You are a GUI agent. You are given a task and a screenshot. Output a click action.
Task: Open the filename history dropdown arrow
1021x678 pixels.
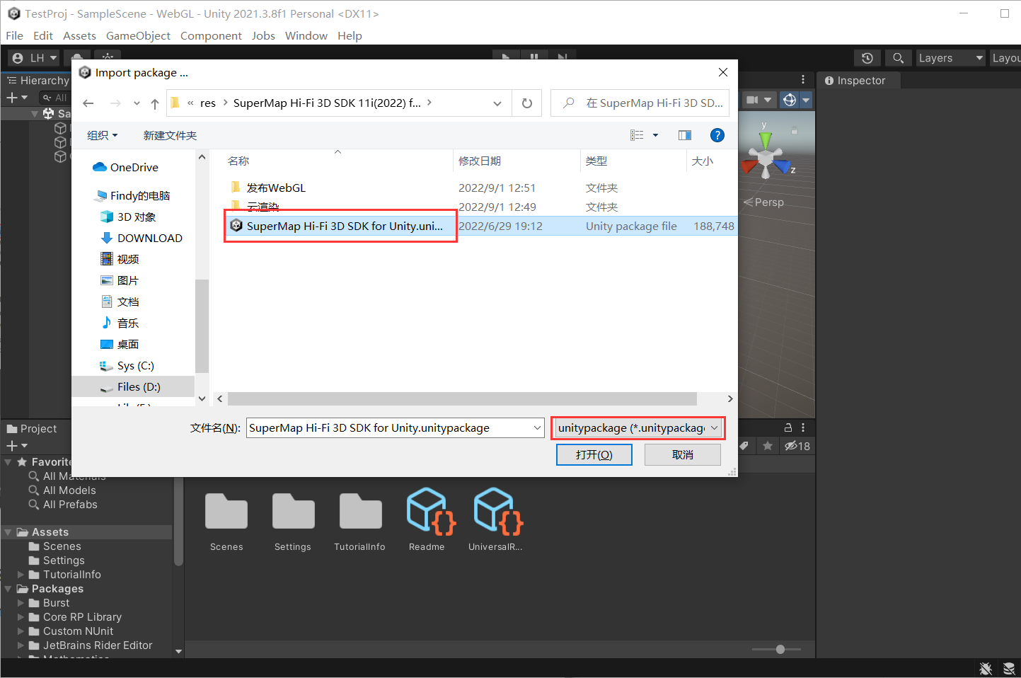[538, 427]
